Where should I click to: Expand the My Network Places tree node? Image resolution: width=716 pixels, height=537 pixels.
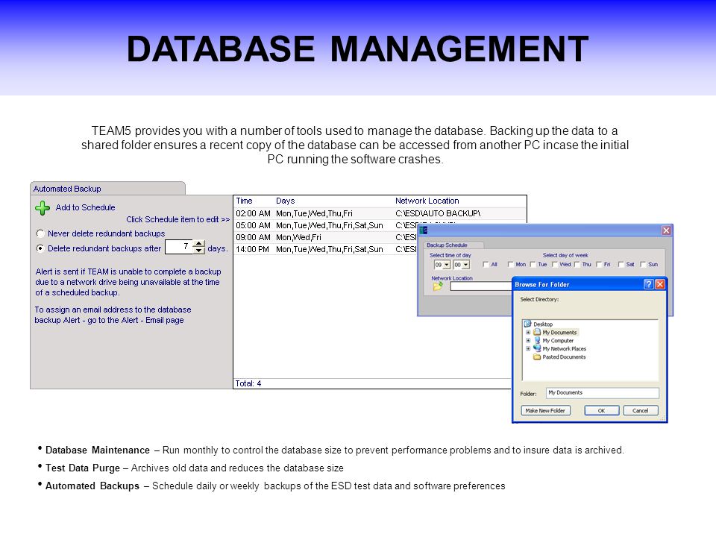(x=528, y=348)
